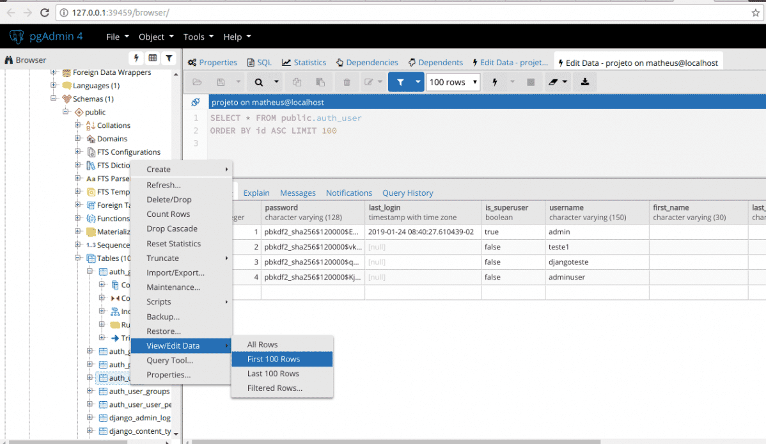Open the 100 rows limit dropdown
The image size is (766, 444).
[x=453, y=82]
